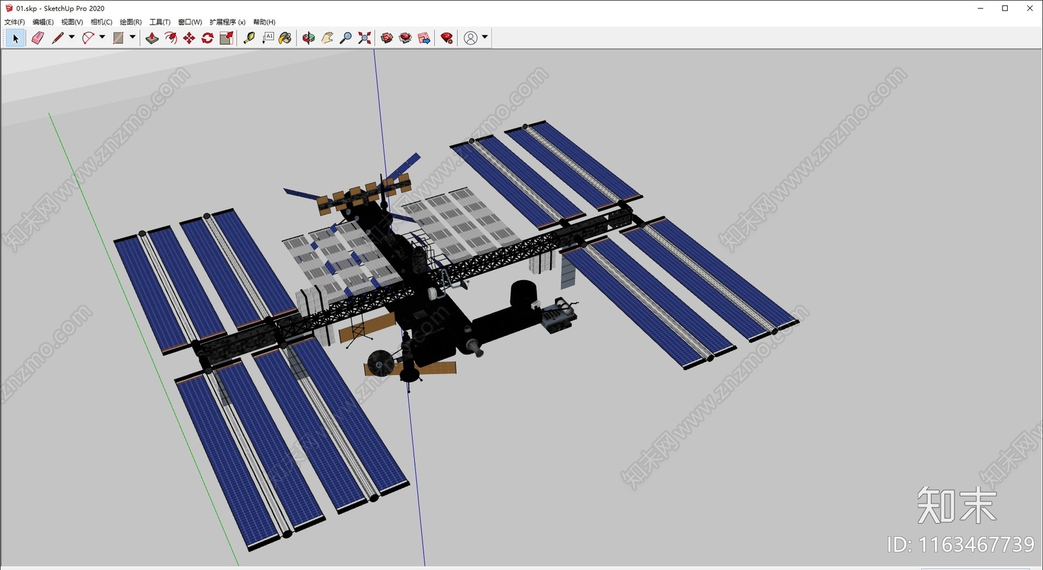This screenshot has height=570, width=1043.
Task: Open the 扩展程序 (x) menu
Action: [x=228, y=22]
